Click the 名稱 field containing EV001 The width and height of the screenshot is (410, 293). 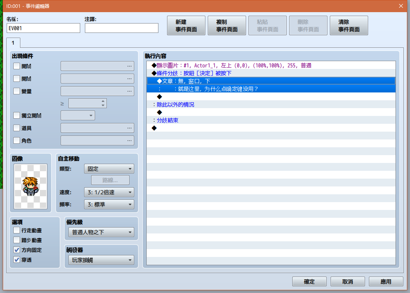coord(43,28)
